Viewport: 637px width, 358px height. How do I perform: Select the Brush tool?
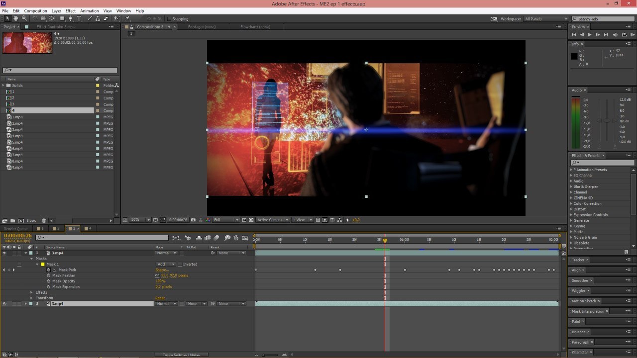[90, 18]
